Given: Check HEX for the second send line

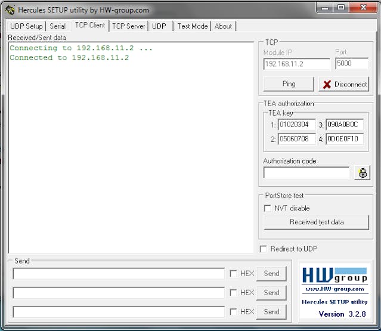Looking at the screenshot, I should click(233, 293).
